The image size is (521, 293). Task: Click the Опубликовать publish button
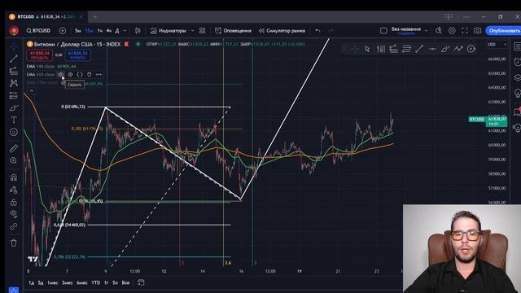(x=503, y=31)
